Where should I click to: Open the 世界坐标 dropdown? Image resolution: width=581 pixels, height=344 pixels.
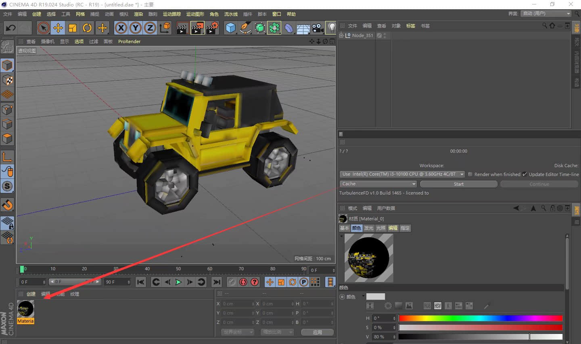click(x=237, y=332)
